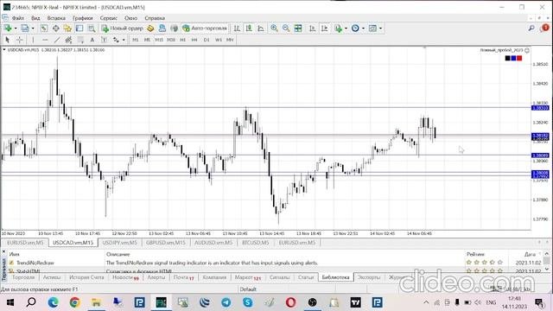Open Google Chrome from the taskbar
The width and height of the screenshot is (553, 311).
pyautogui.click(x=74, y=302)
